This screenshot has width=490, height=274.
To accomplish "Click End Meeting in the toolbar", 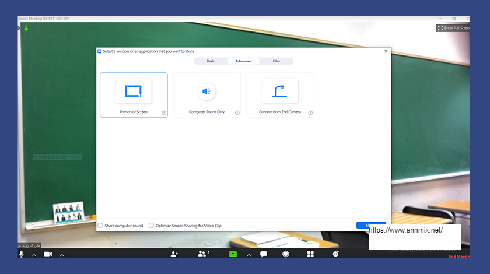I will tap(460, 256).
